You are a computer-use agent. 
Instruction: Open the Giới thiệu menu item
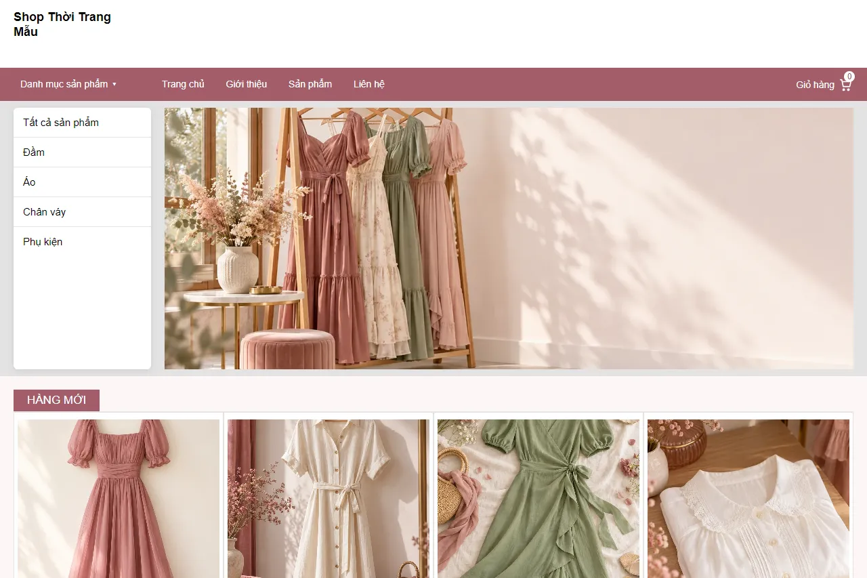(x=247, y=84)
